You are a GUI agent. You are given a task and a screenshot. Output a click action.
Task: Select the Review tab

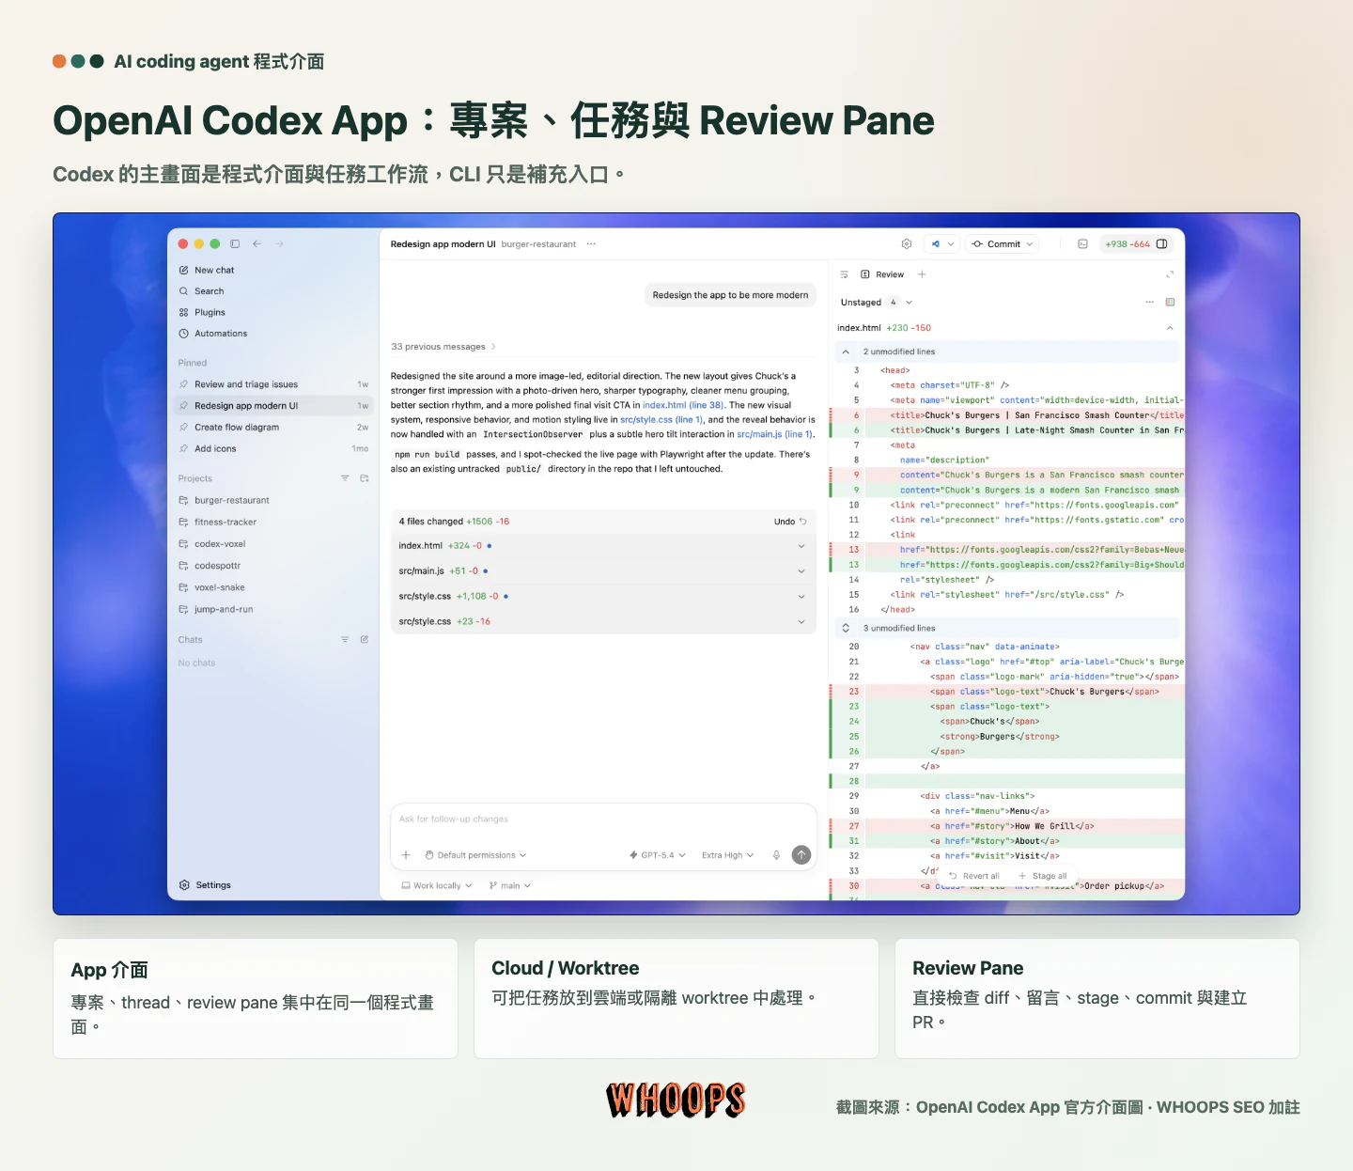(882, 274)
